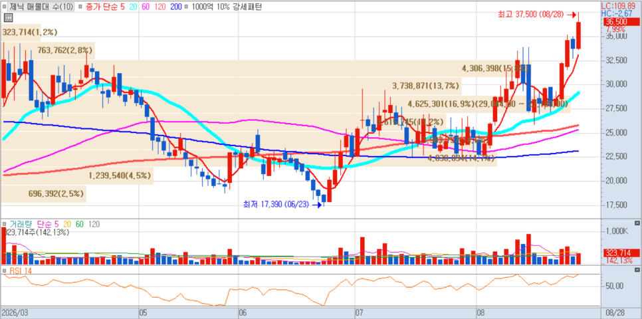Open the grid table icon below the 제닉 label
The height and width of the screenshot is (319, 642).
pyautogui.click(x=7, y=17)
